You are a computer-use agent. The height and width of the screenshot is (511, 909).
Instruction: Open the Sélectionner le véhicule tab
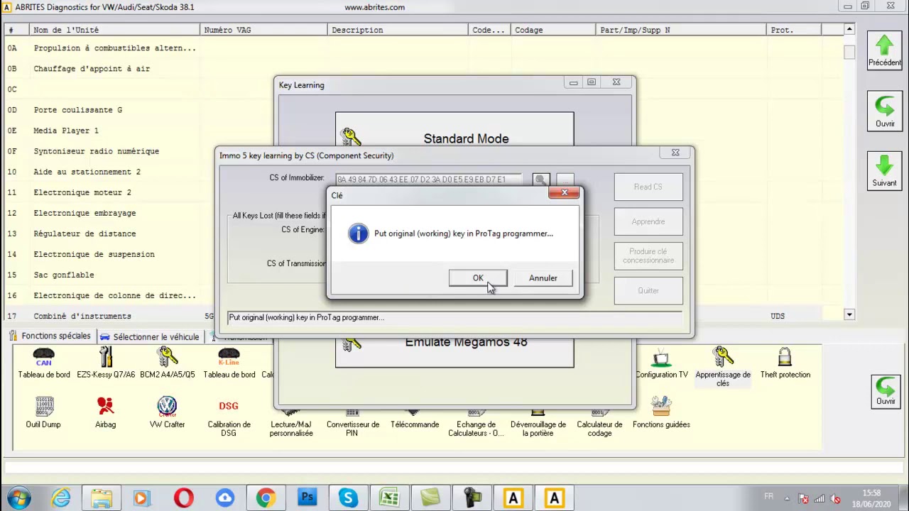tap(150, 336)
